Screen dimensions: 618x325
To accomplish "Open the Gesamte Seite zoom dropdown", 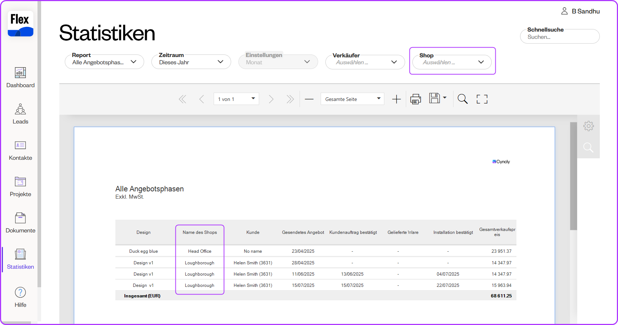I will (x=352, y=99).
